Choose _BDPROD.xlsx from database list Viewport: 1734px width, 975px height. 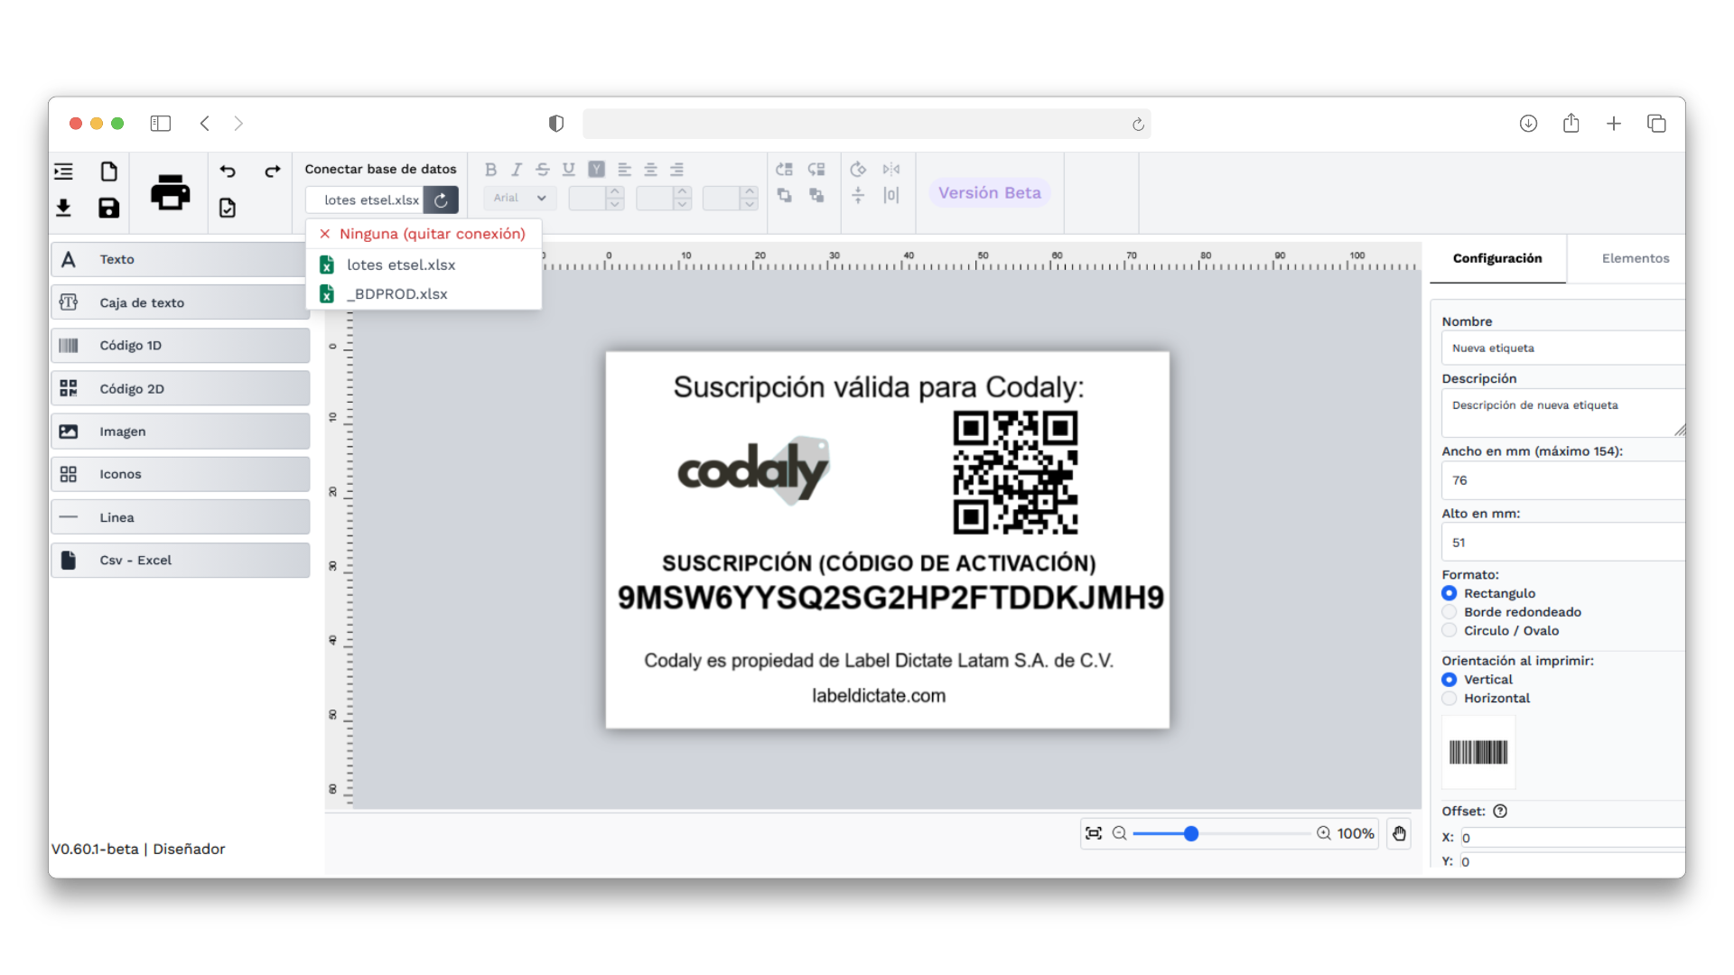pos(396,294)
